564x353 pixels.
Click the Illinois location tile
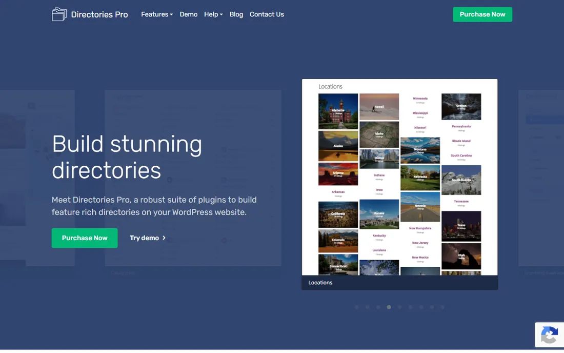(379, 159)
